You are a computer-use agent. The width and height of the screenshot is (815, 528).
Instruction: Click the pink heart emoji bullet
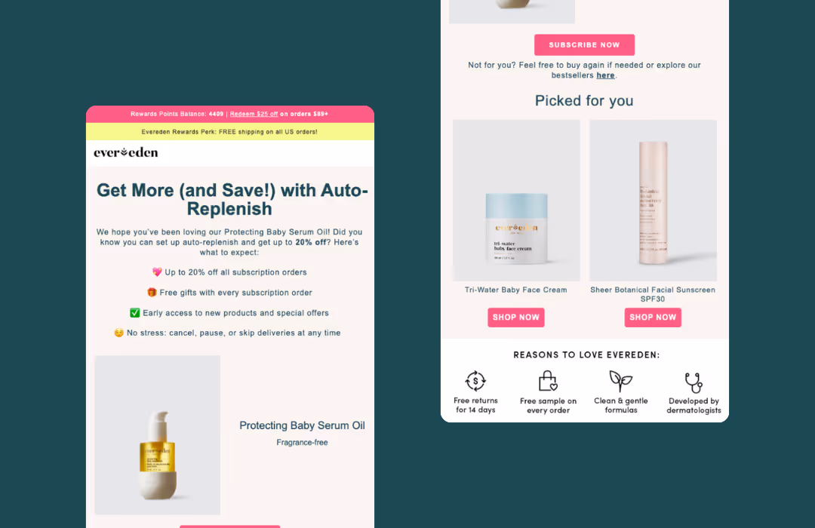157,272
